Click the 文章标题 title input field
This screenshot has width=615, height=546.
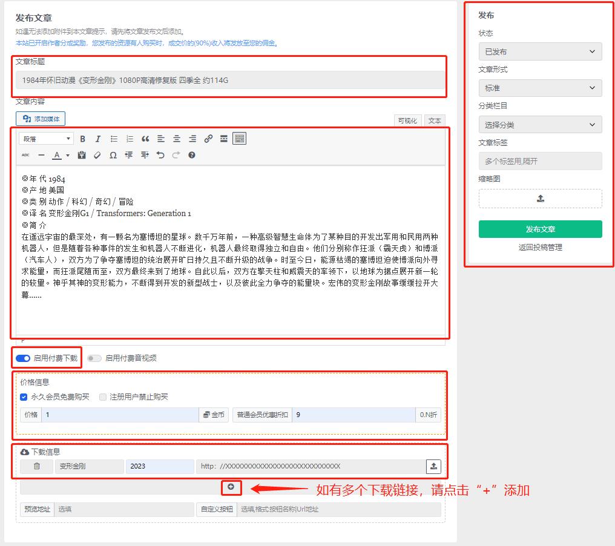coord(230,80)
